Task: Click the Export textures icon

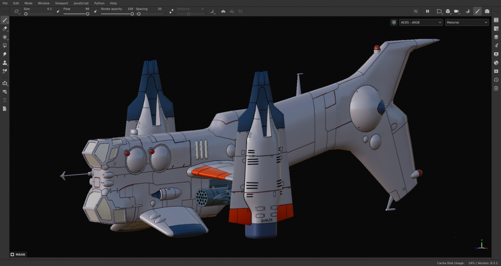Action: pos(5,83)
